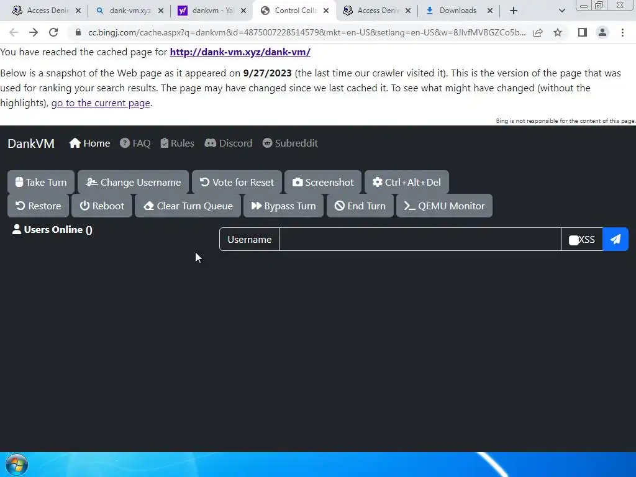Click Bypass Turn
The height and width of the screenshot is (477, 636).
pyautogui.click(x=283, y=206)
